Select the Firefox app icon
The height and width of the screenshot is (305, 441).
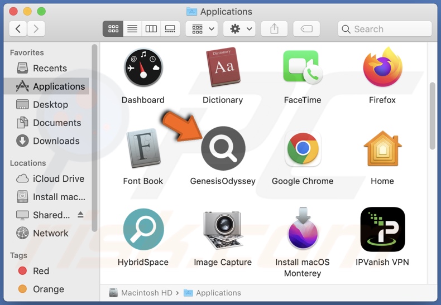point(382,67)
